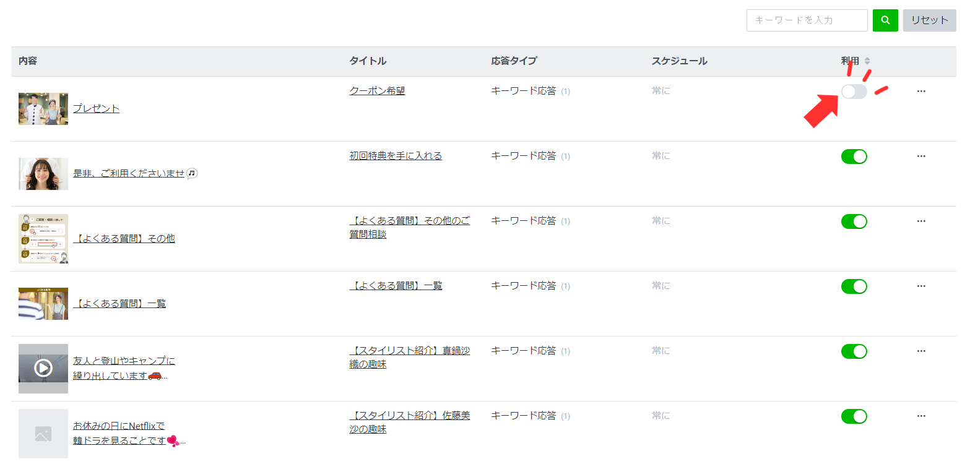The image size is (970, 464).
Task: Open the more options menu for クーポン希望
Action: click(x=921, y=92)
